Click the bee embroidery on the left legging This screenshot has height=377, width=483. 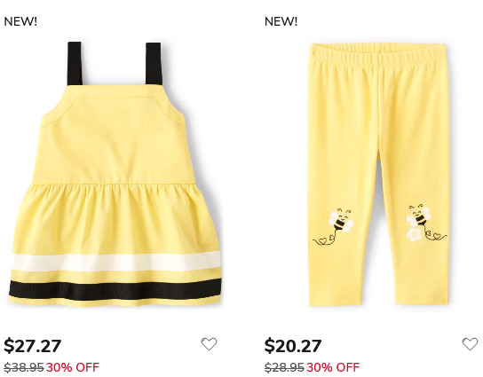point(341,220)
